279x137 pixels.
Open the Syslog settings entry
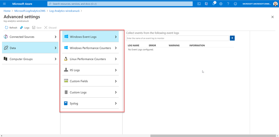point(90,103)
